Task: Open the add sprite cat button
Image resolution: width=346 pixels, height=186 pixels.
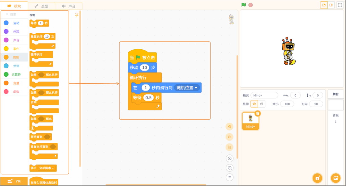Action: (x=317, y=178)
